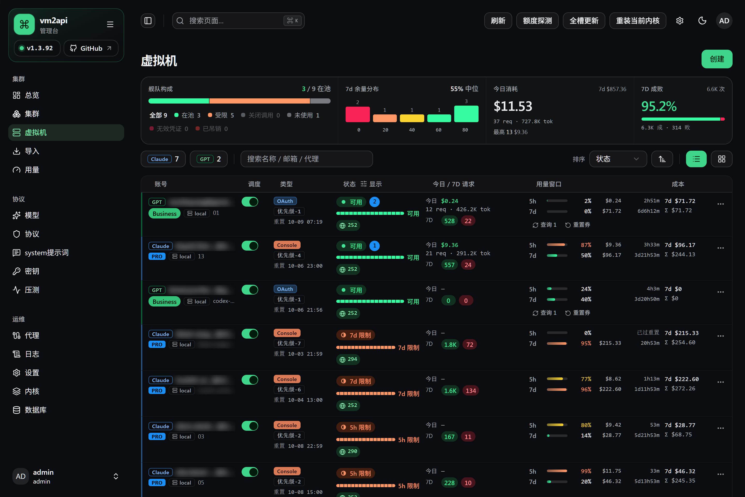Click the 额度探测 button

pos(537,21)
